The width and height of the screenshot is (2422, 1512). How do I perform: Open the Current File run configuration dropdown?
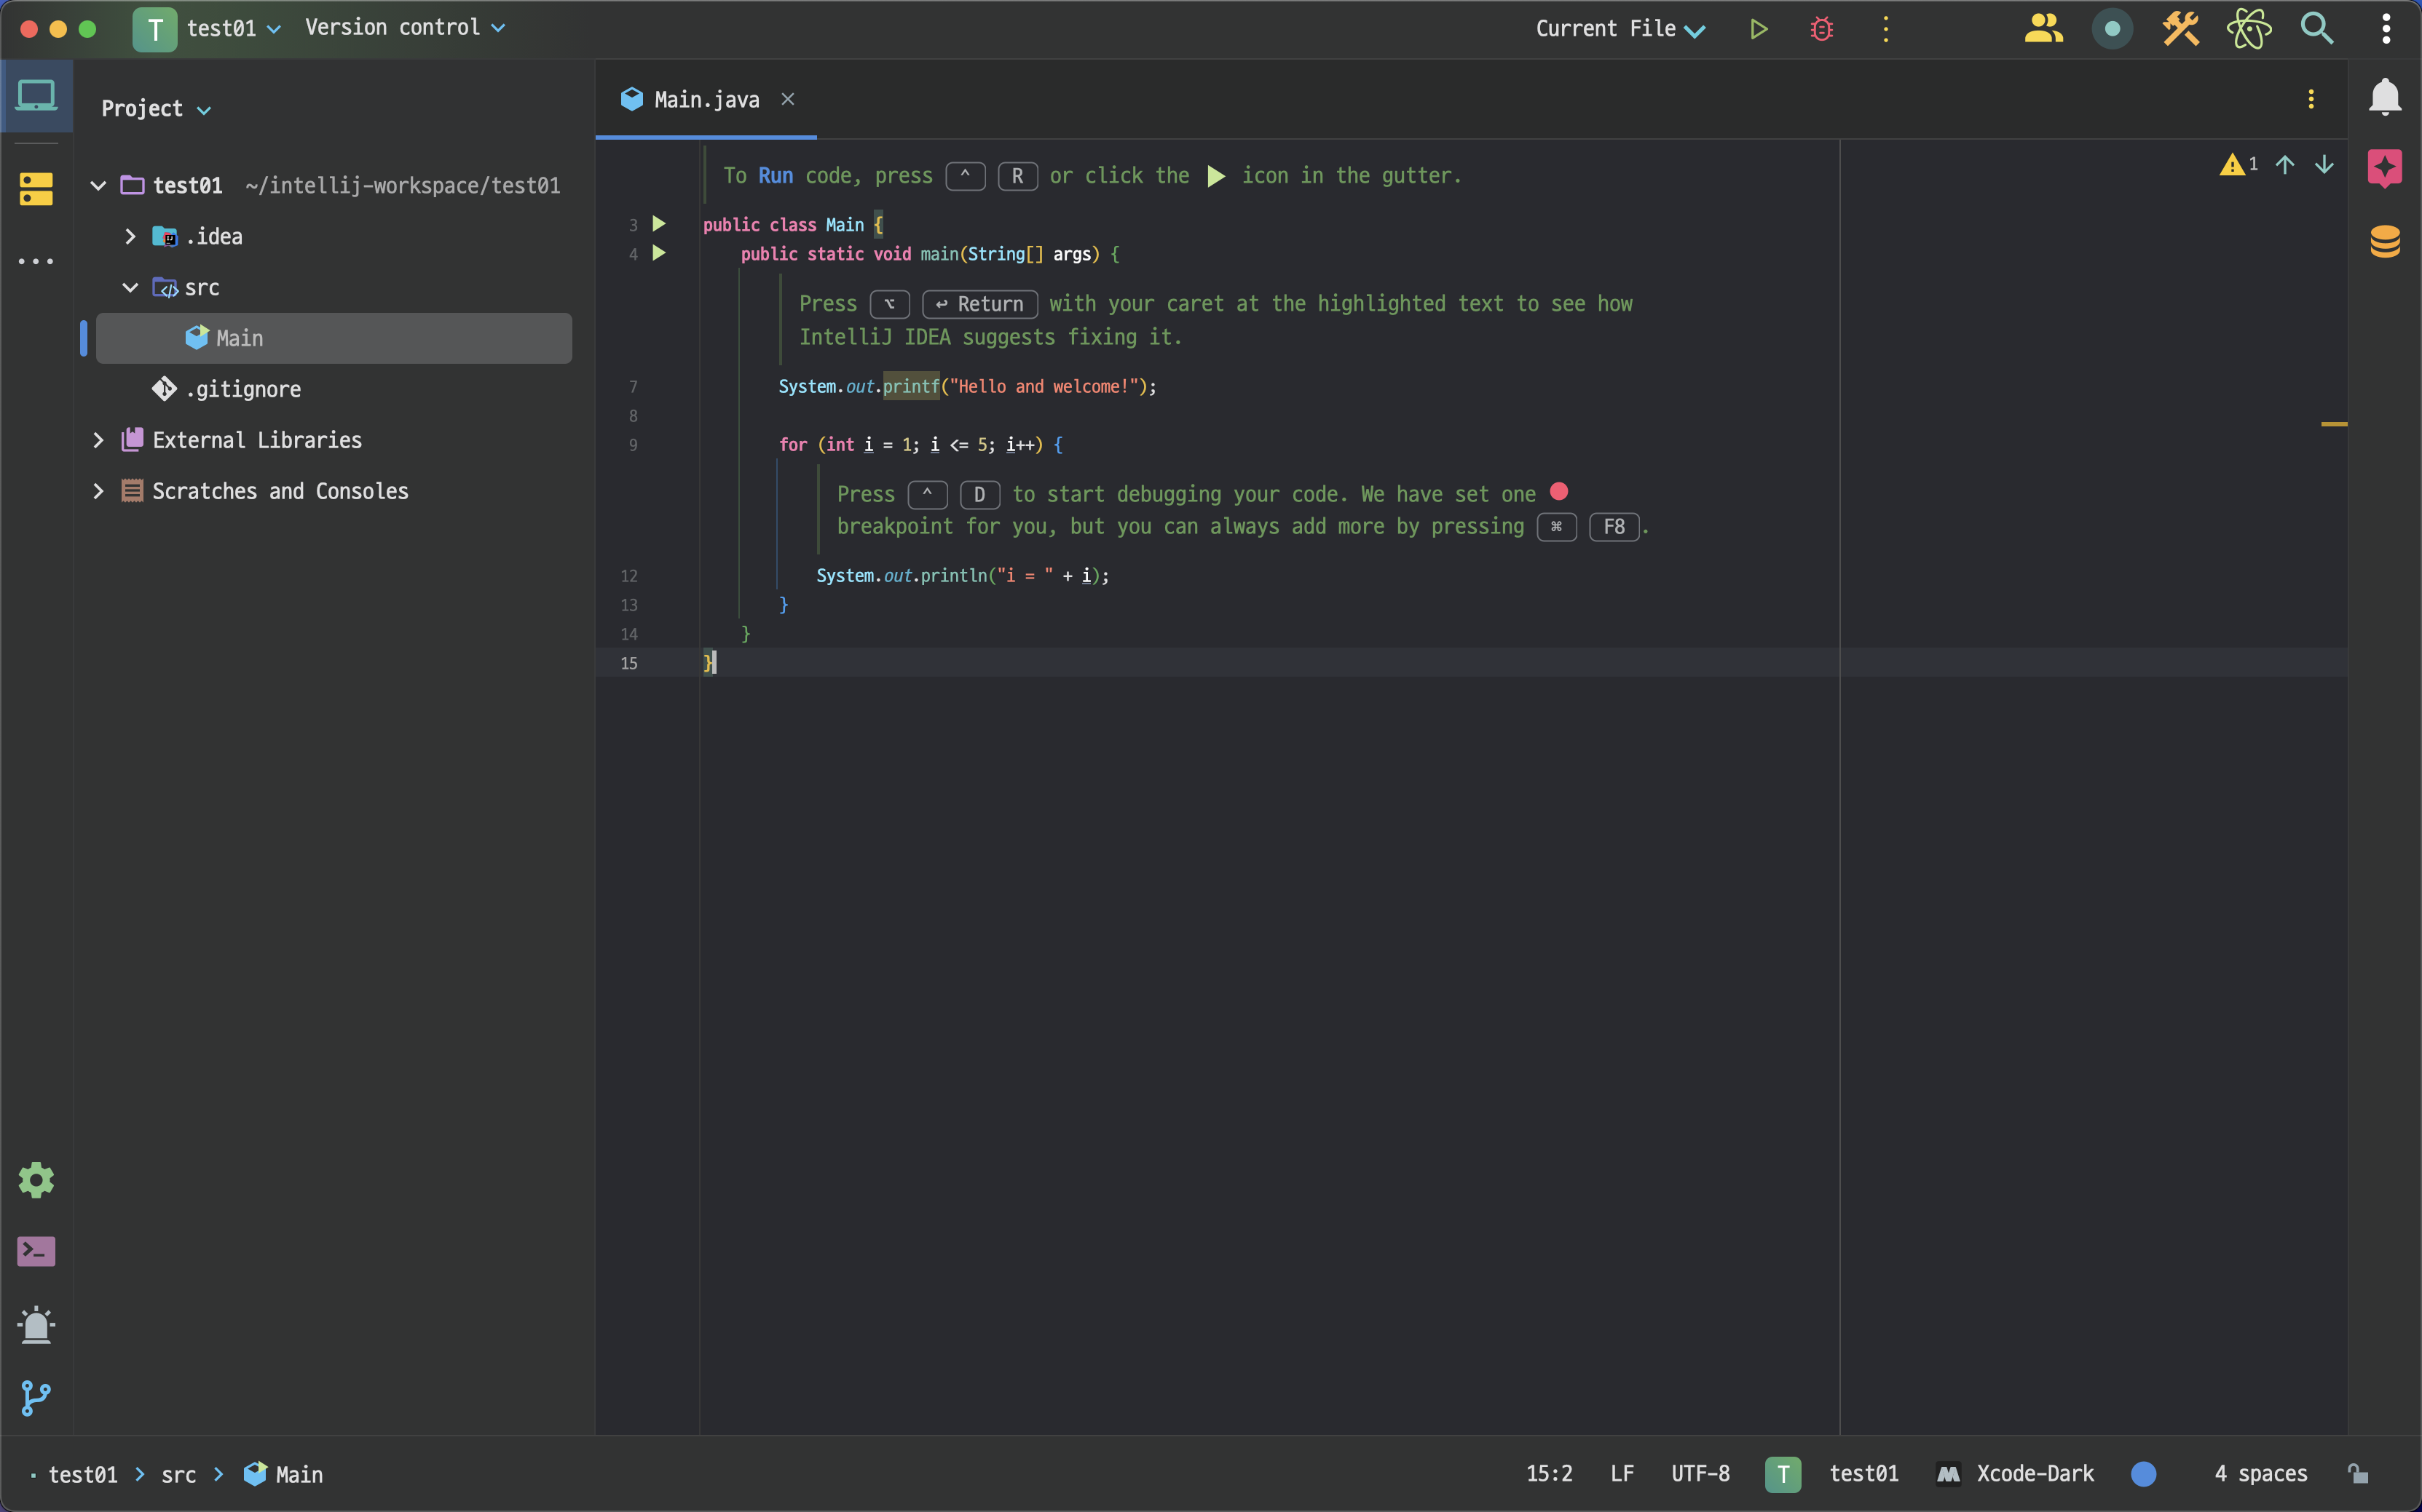(1620, 29)
